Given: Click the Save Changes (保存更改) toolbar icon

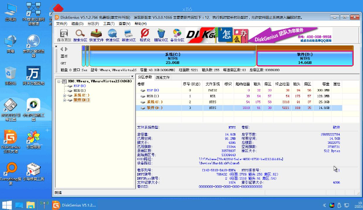Looking at the screenshot, I should click(64, 35).
